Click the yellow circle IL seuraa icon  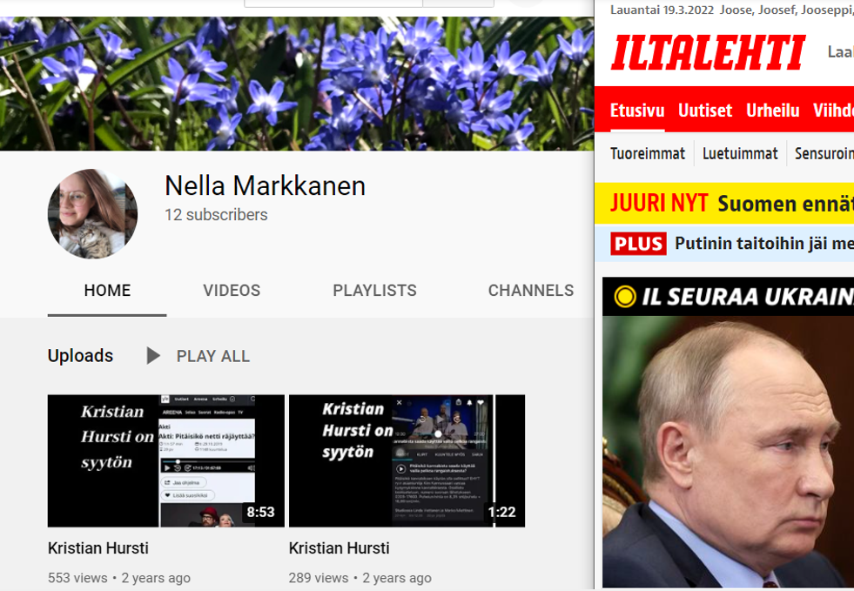[x=625, y=297]
